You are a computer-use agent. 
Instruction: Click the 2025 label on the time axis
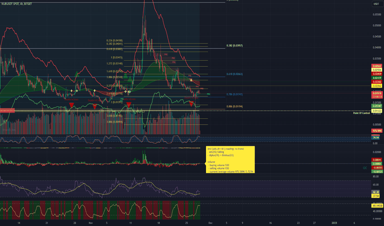click(334, 223)
